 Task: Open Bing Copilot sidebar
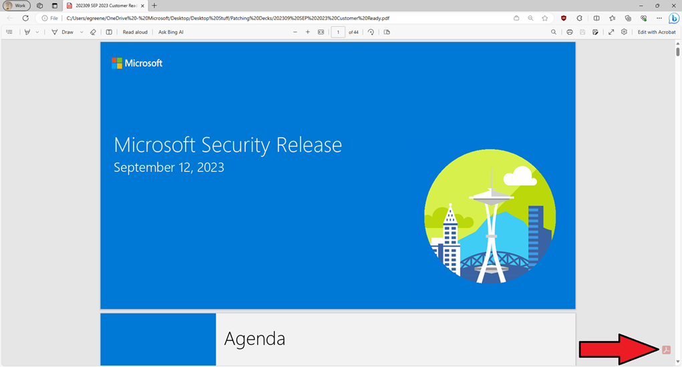674,18
